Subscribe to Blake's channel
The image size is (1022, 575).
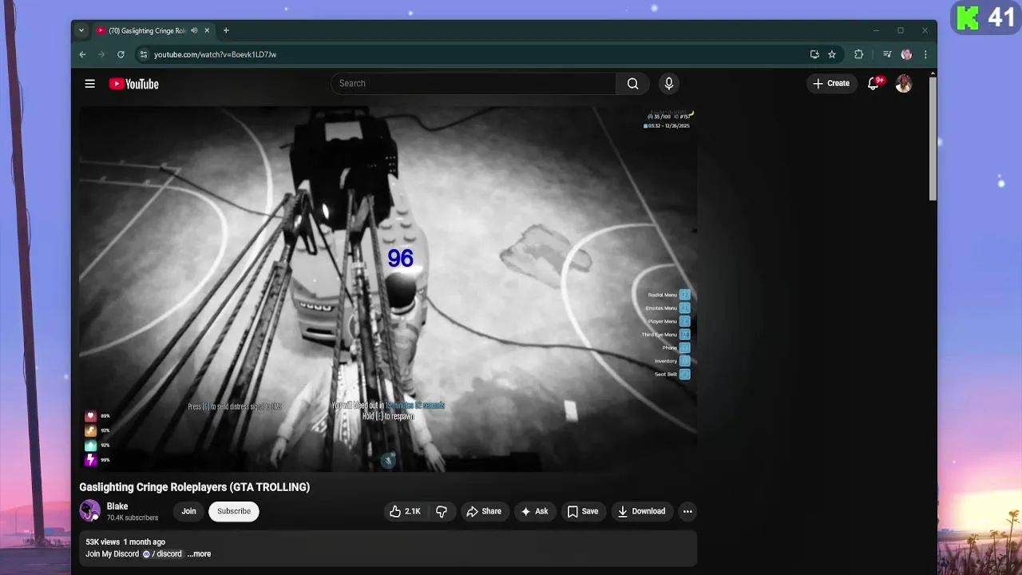(x=234, y=511)
